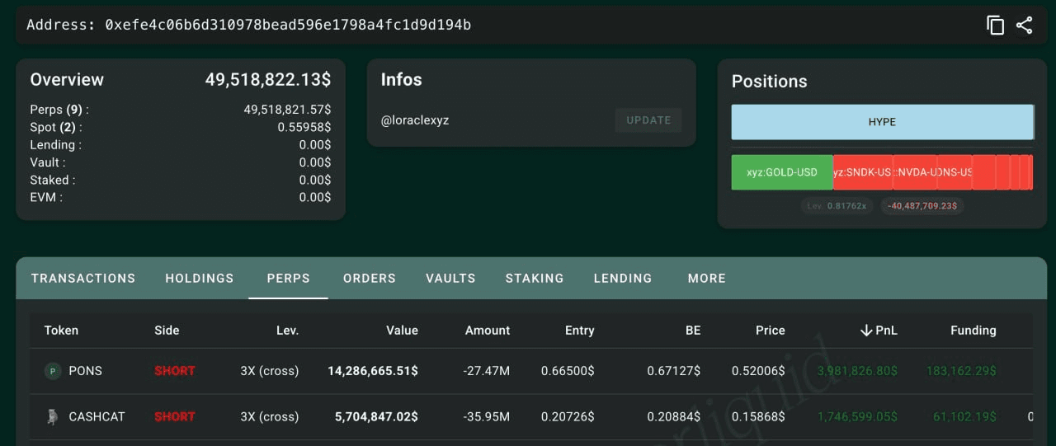Sort table by Amount column header
The height and width of the screenshot is (446, 1056).
pyautogui.click(x=488, y=331)
